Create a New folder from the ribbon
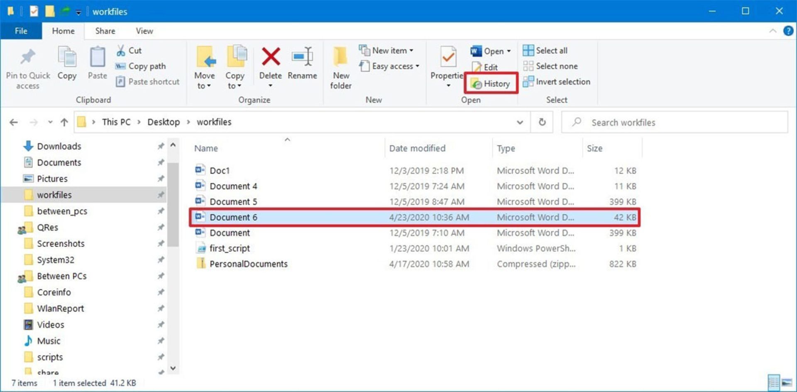The width and height of the screenshot is (797, 392). coord(340,66)
